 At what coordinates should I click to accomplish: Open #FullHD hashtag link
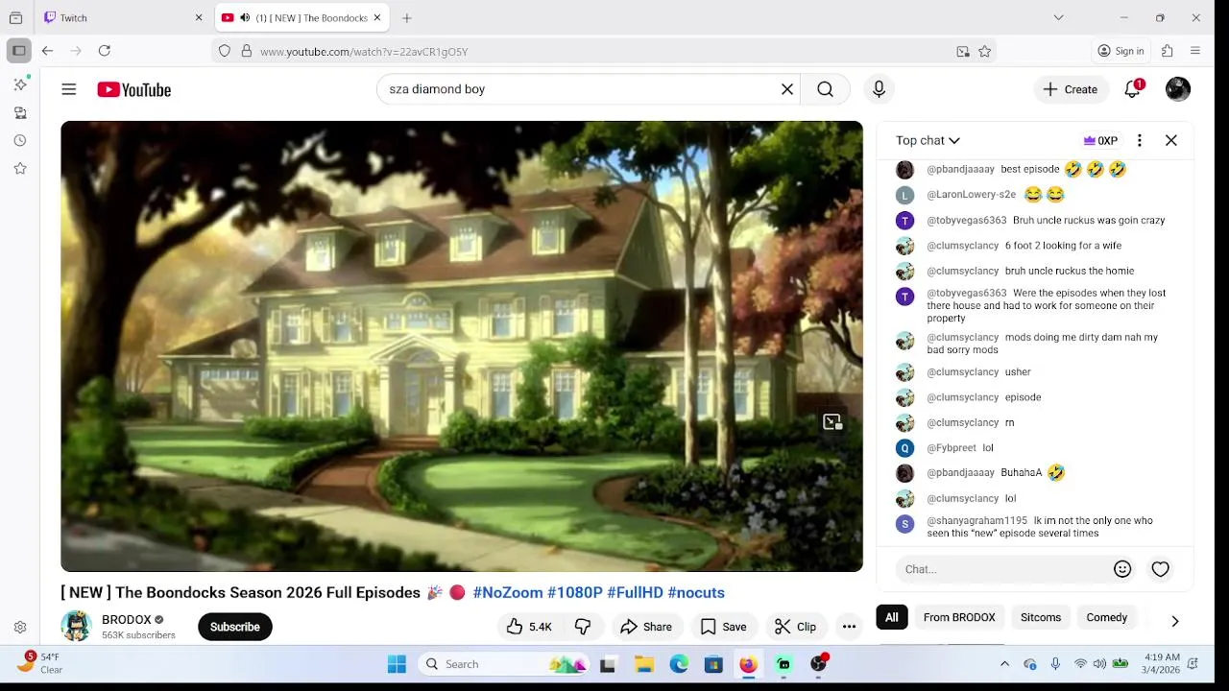(x=635, y=593)
